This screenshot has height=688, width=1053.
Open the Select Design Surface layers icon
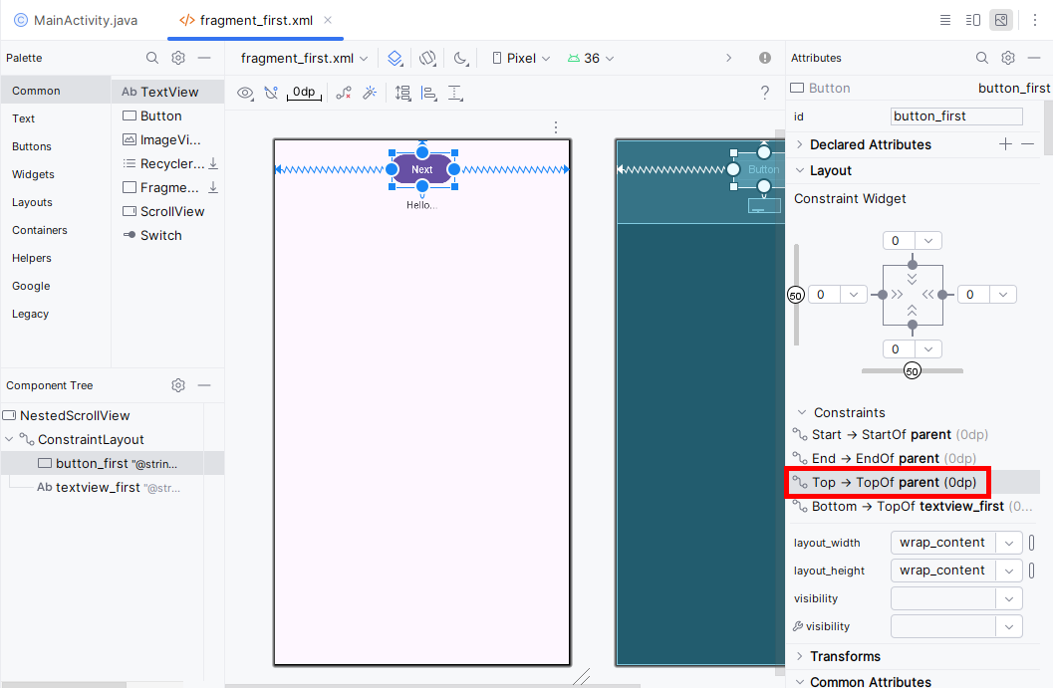click(x=395, y=58)
